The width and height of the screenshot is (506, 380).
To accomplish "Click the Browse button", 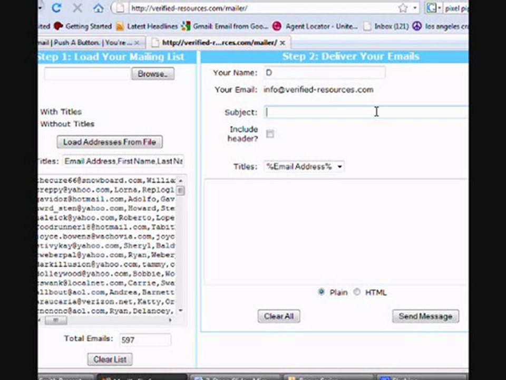I will [153, 74].
